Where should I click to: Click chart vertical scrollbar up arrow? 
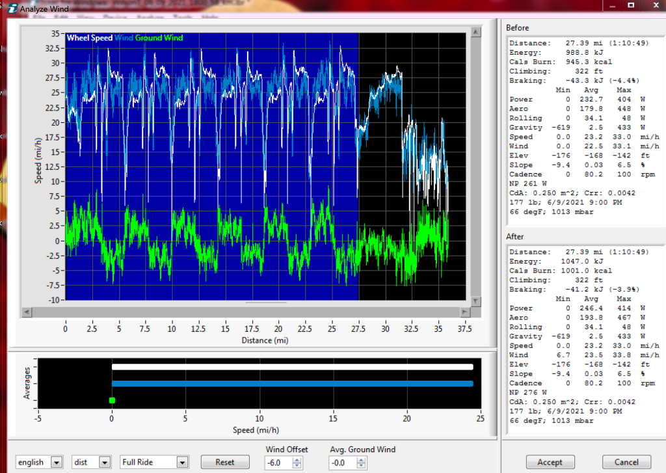(475, 32)
